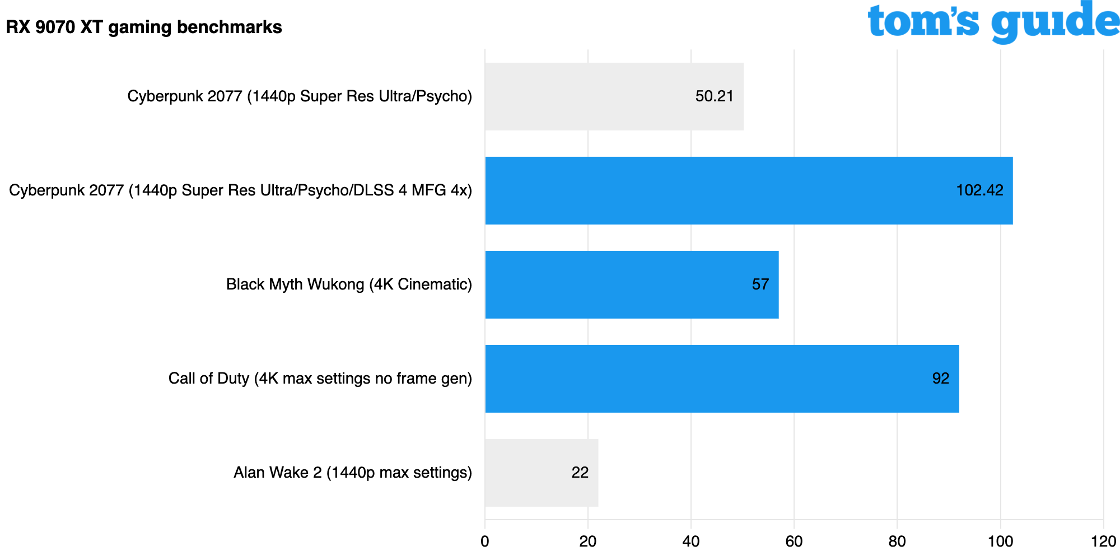Click the 80 axis tick label
The width and height of the screenshot is (1120, 560).
click(897, 542)
